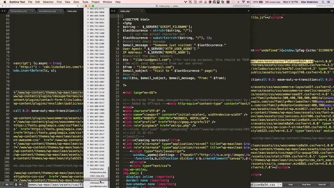Click the sidebar scrollbar thumb
This screenshot has height=188, width=334.
point(109,177)
